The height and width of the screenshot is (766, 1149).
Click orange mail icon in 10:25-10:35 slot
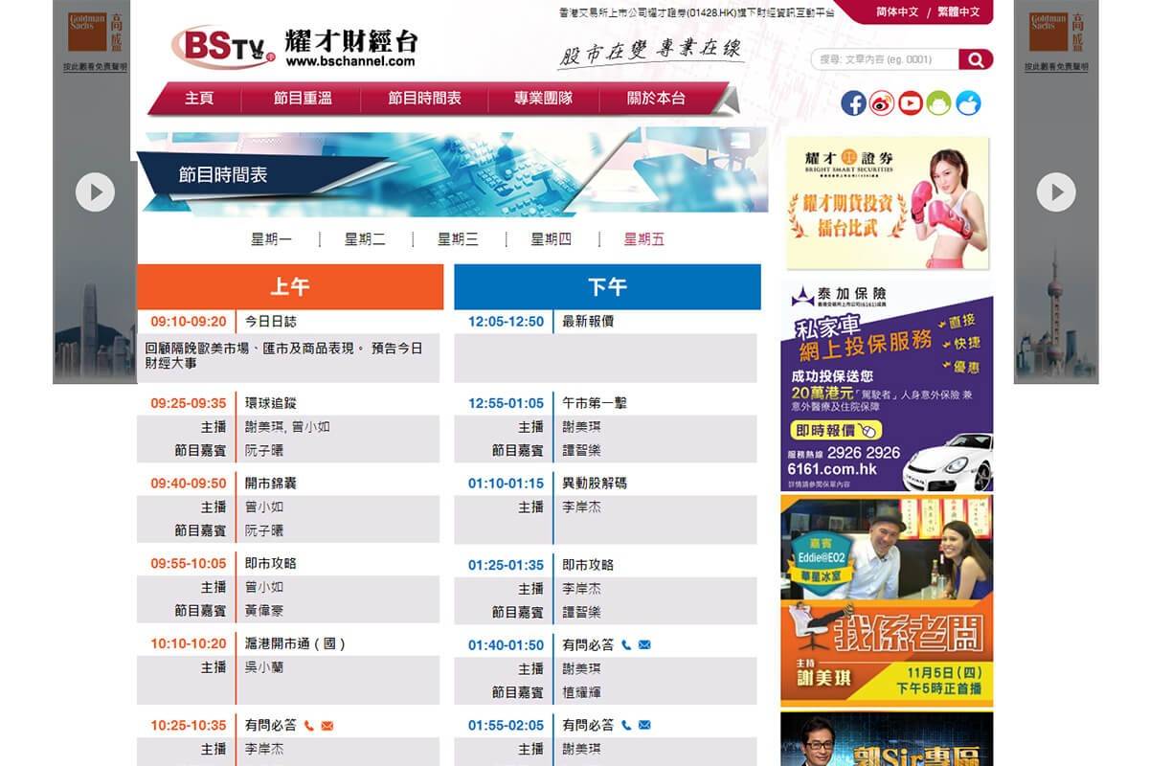327,726
